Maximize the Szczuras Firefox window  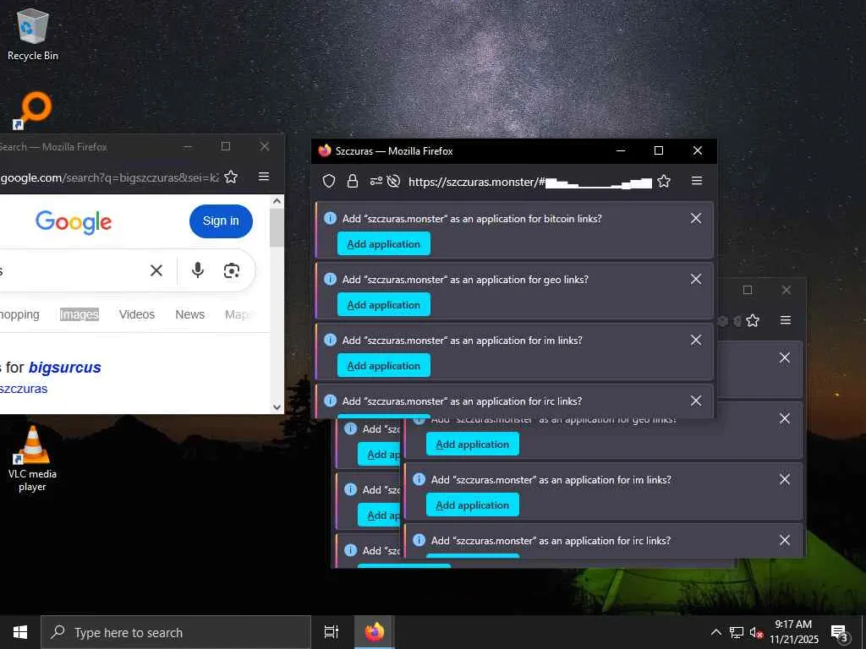pos(658,150)
